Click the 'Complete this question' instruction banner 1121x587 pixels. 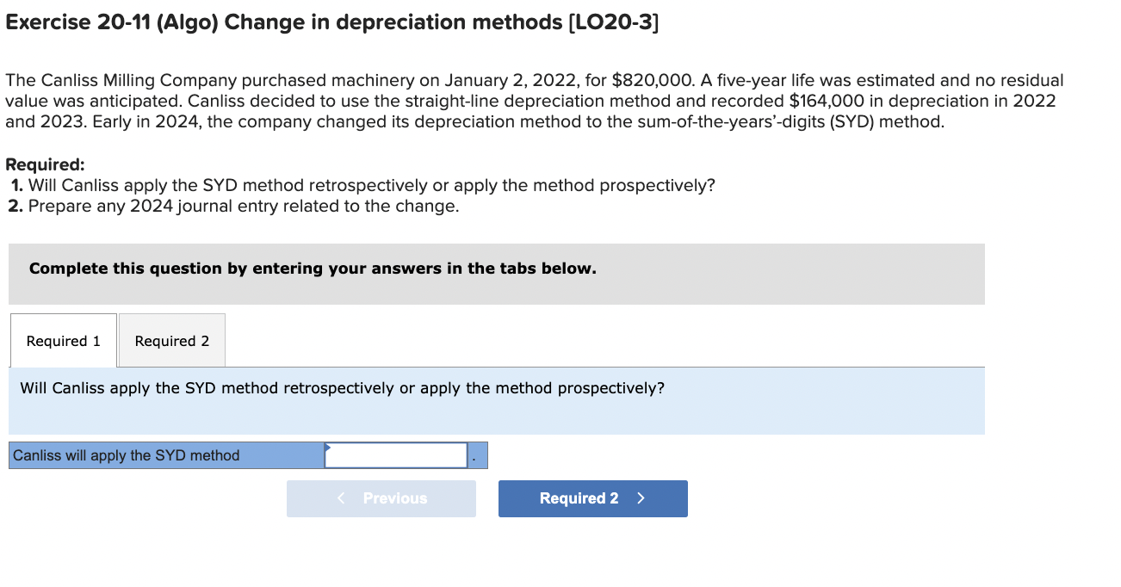pyautogui.click(x=311, y=269)
